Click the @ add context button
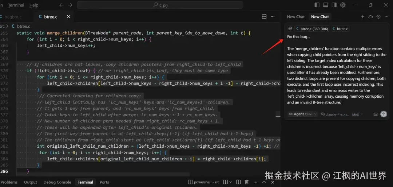 point(290,28)
